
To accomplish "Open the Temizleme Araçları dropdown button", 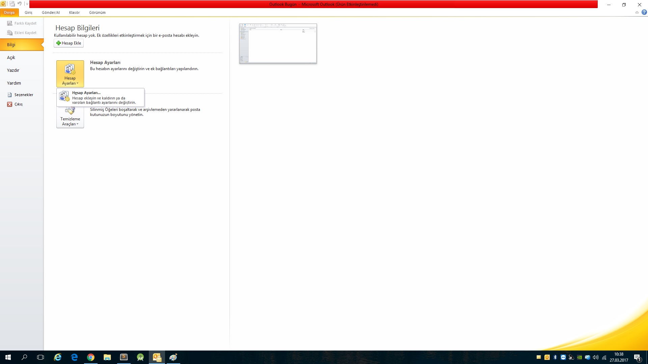I will (70, 117).
